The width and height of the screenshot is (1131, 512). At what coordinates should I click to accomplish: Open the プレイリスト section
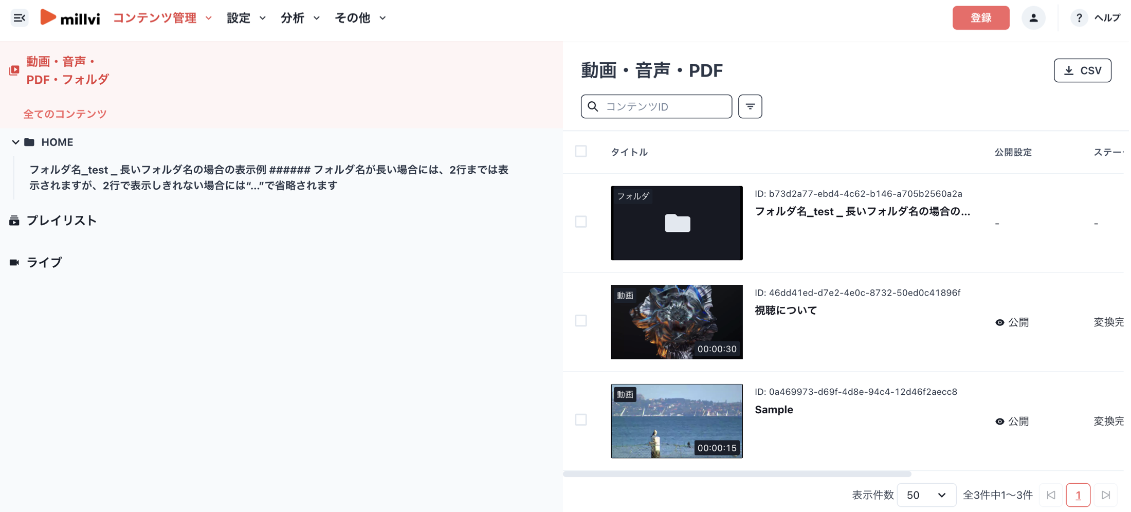click(62, 221)
